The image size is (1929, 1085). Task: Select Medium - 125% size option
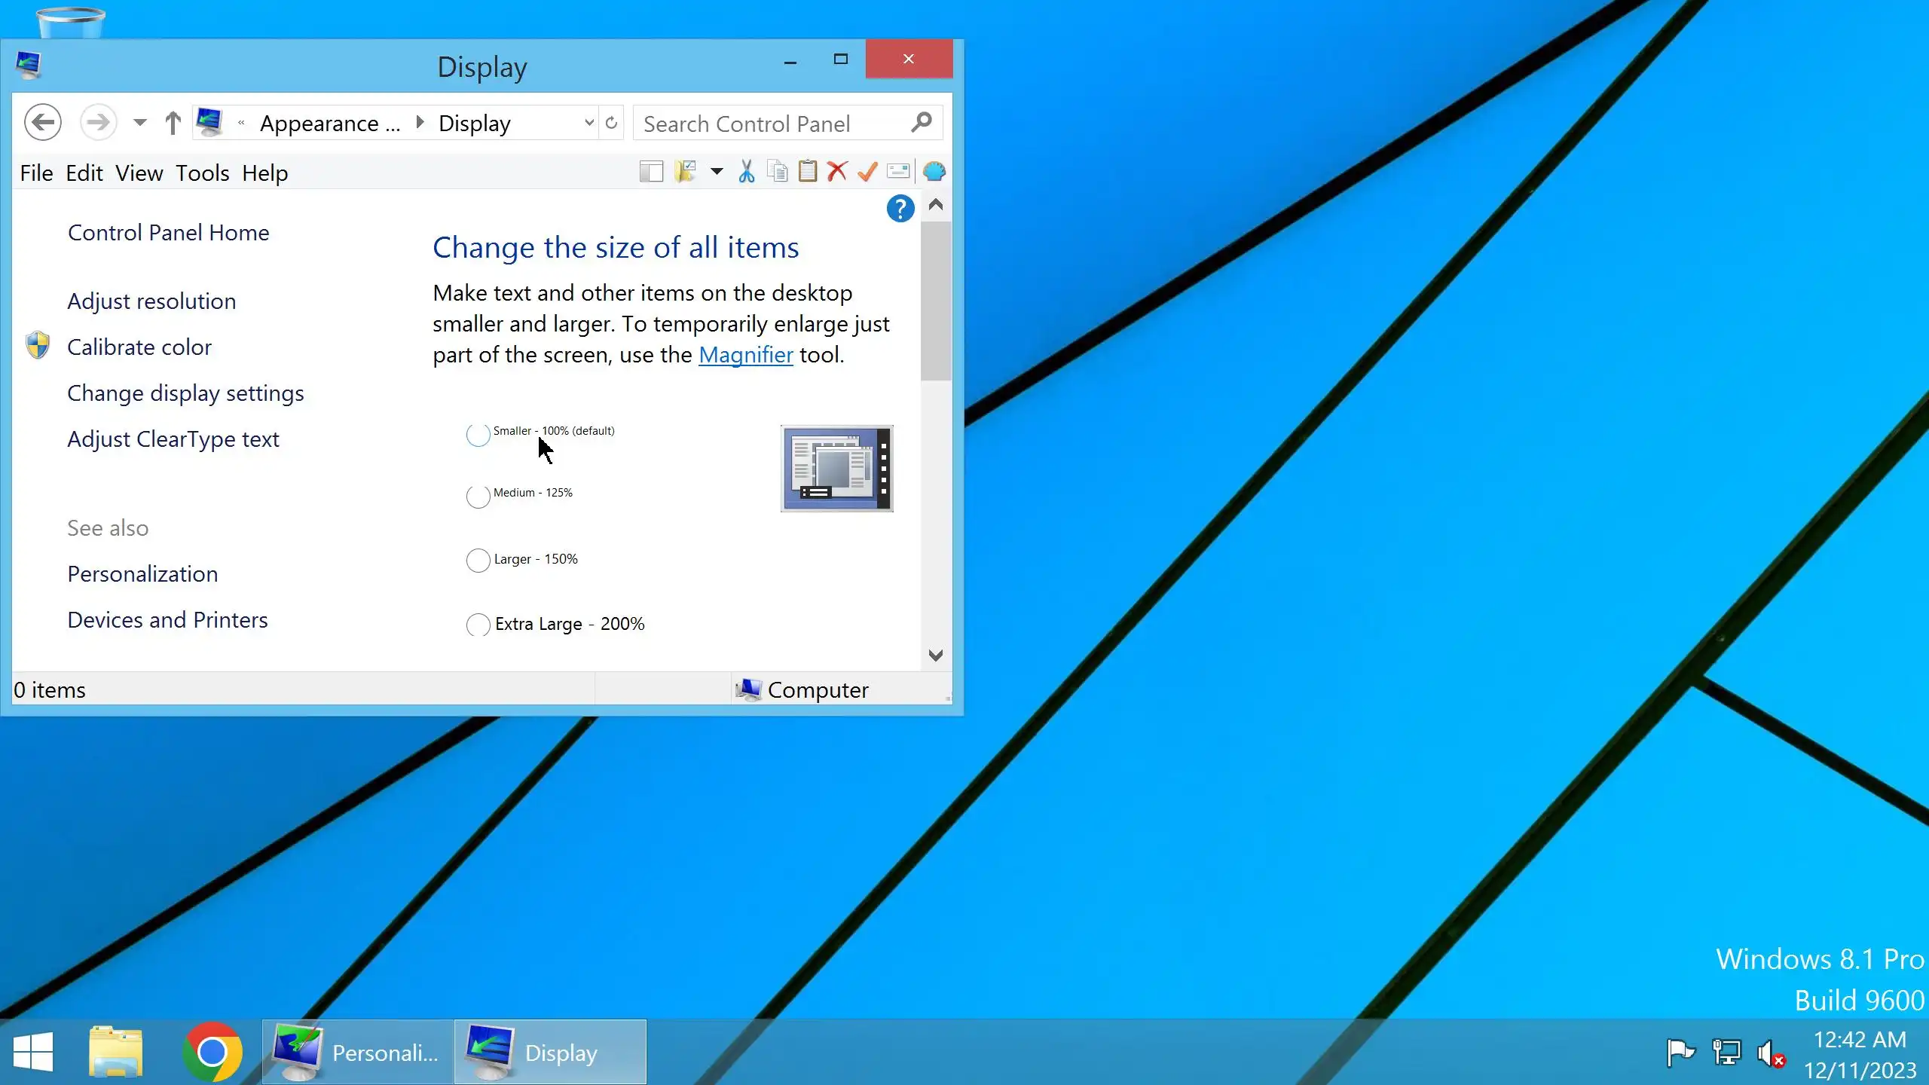tap(478, 497)
